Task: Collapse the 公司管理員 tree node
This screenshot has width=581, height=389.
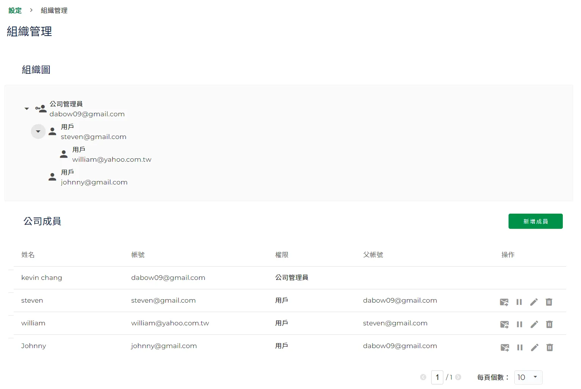Action: click(x=27, y=109)
